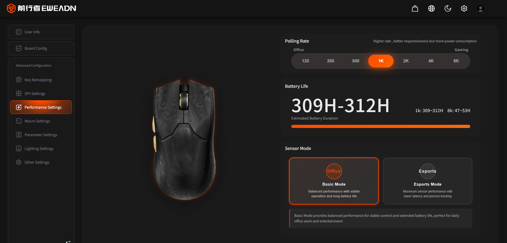Click the Esports icon in Esports Mode card
This screenshot has height=243, width=507.
[427, 171]
